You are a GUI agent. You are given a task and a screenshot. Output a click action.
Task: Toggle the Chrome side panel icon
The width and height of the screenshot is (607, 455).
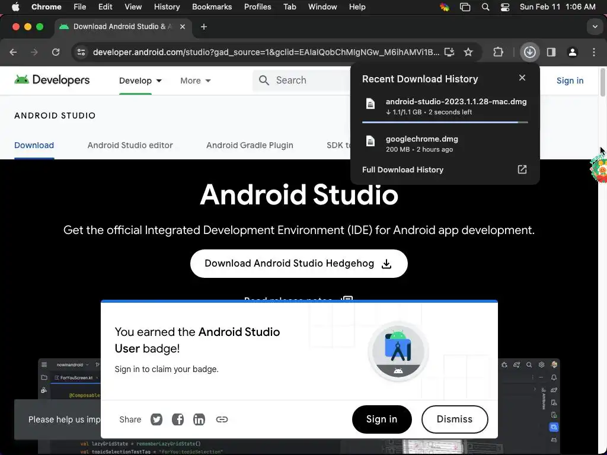pyautogui.click(x=551, y=52)
